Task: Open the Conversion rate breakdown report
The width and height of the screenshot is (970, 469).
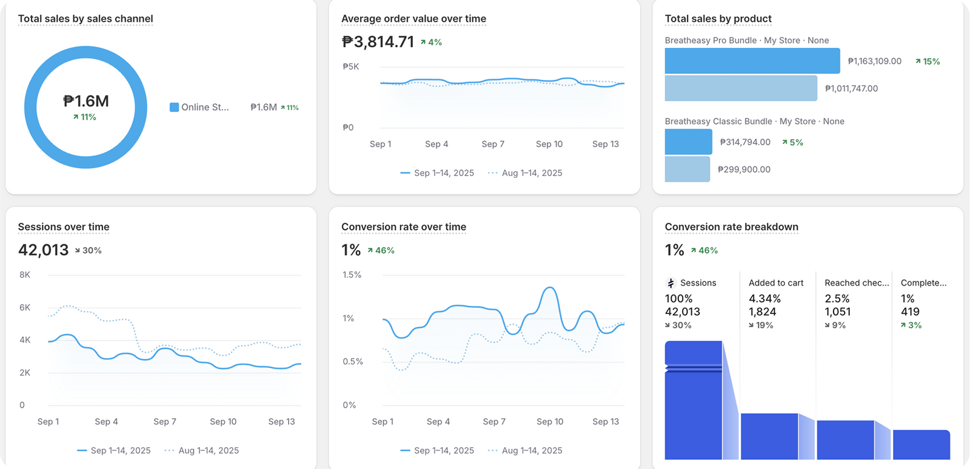Action: 731,227
